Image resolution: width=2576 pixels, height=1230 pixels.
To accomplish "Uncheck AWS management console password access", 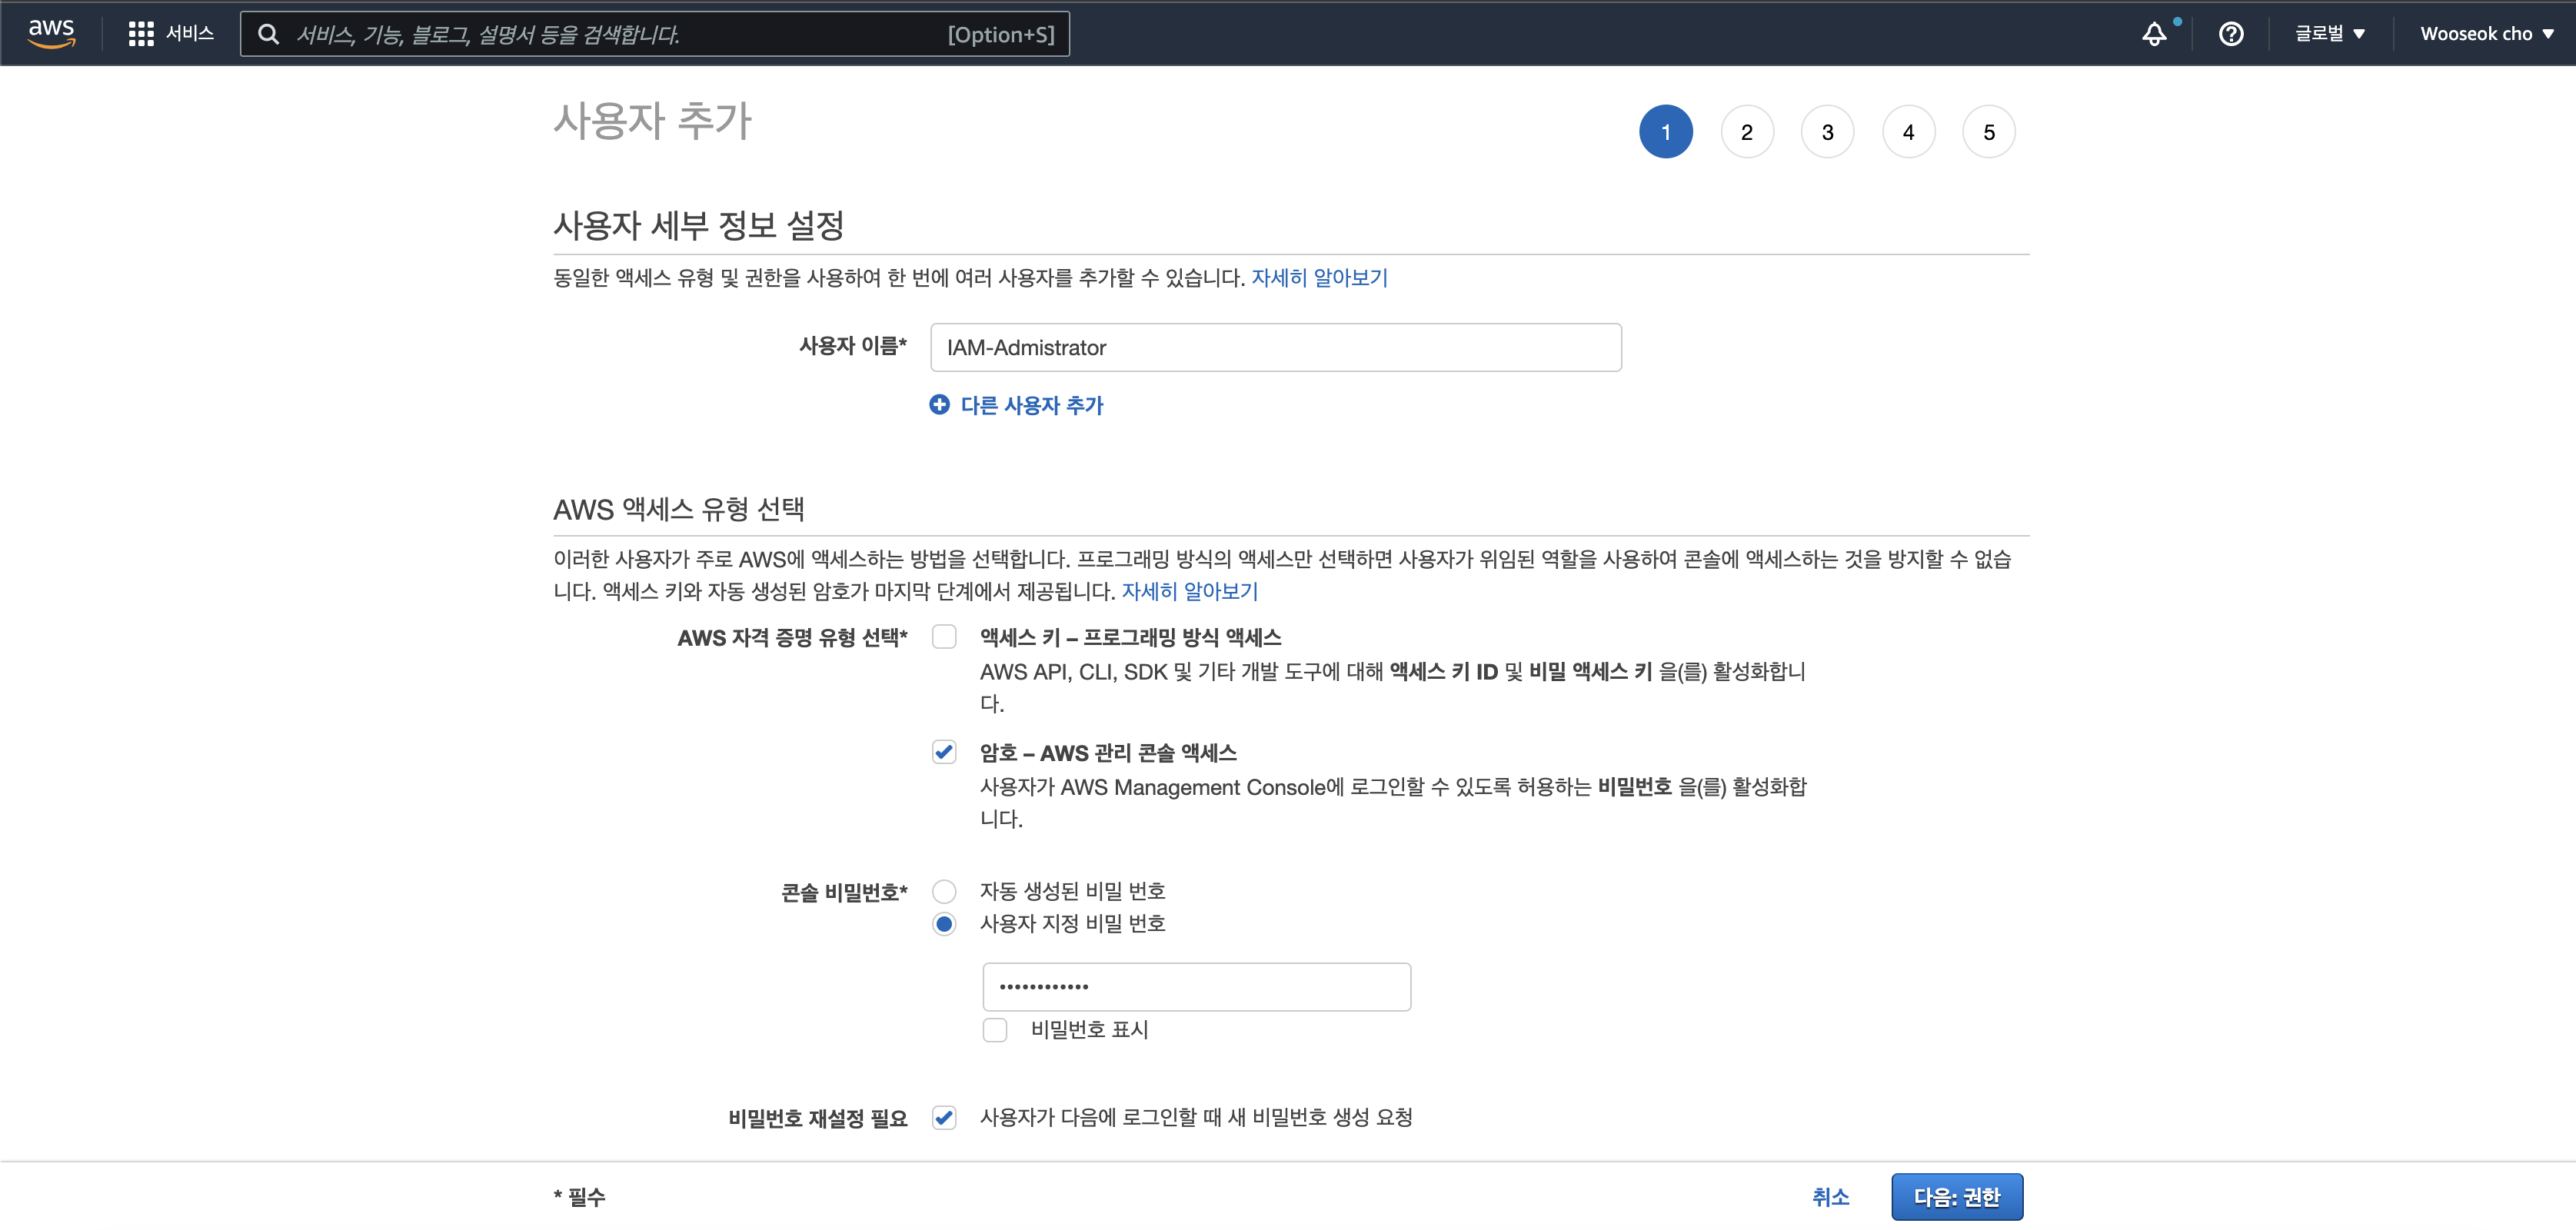I will click(943, 752).
